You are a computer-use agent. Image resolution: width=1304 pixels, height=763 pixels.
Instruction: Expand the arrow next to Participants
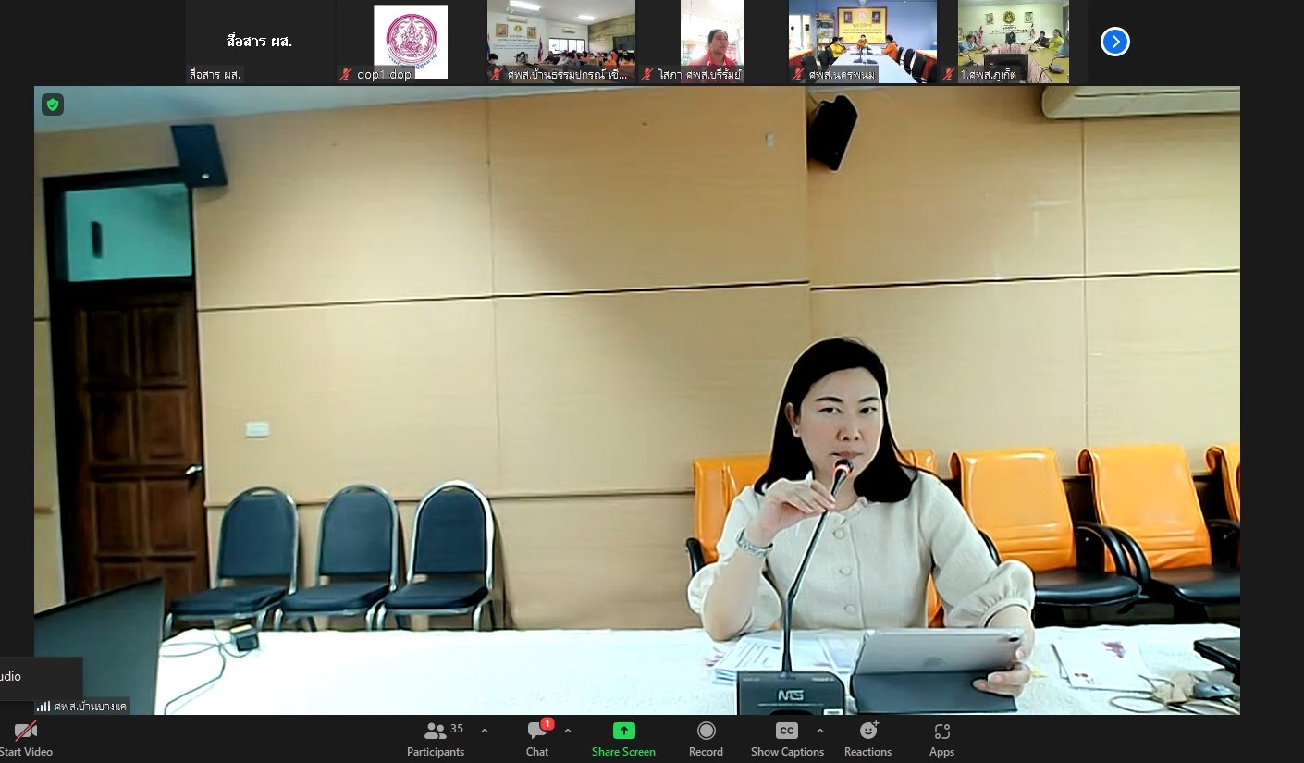(x=485, y=731)
